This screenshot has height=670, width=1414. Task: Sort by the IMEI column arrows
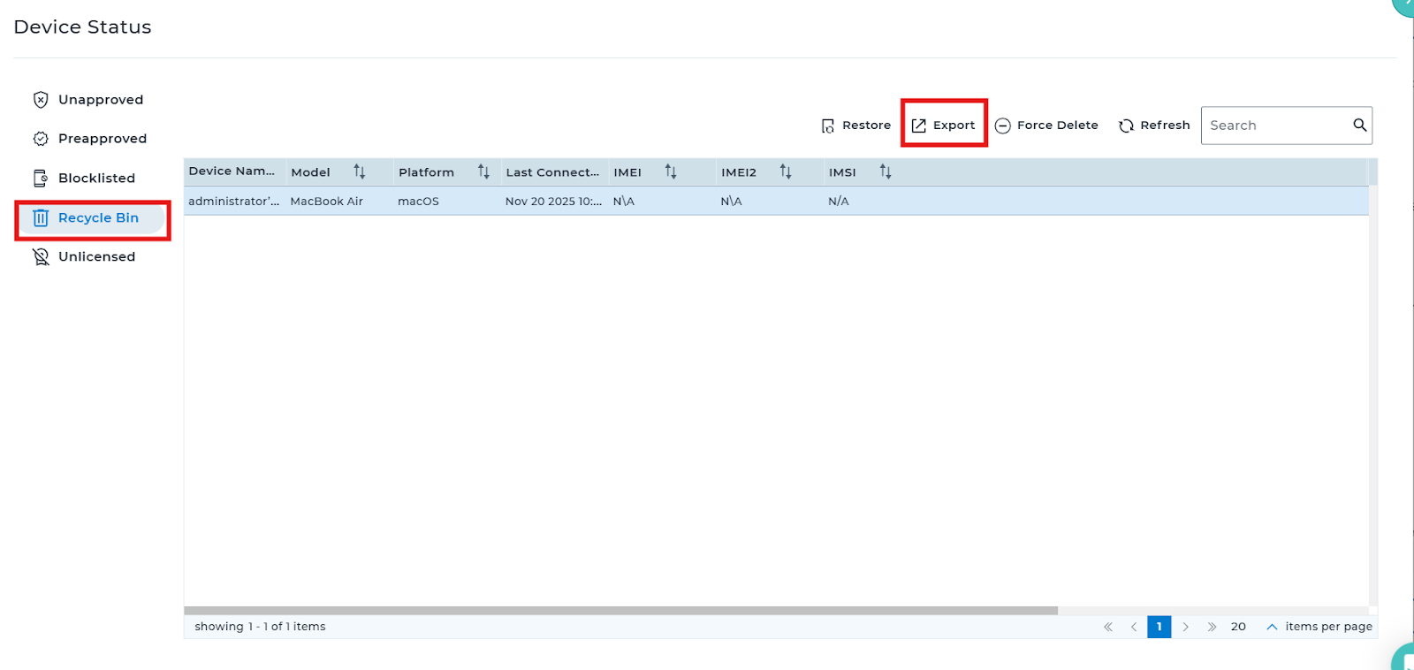(x=671, y=171)
